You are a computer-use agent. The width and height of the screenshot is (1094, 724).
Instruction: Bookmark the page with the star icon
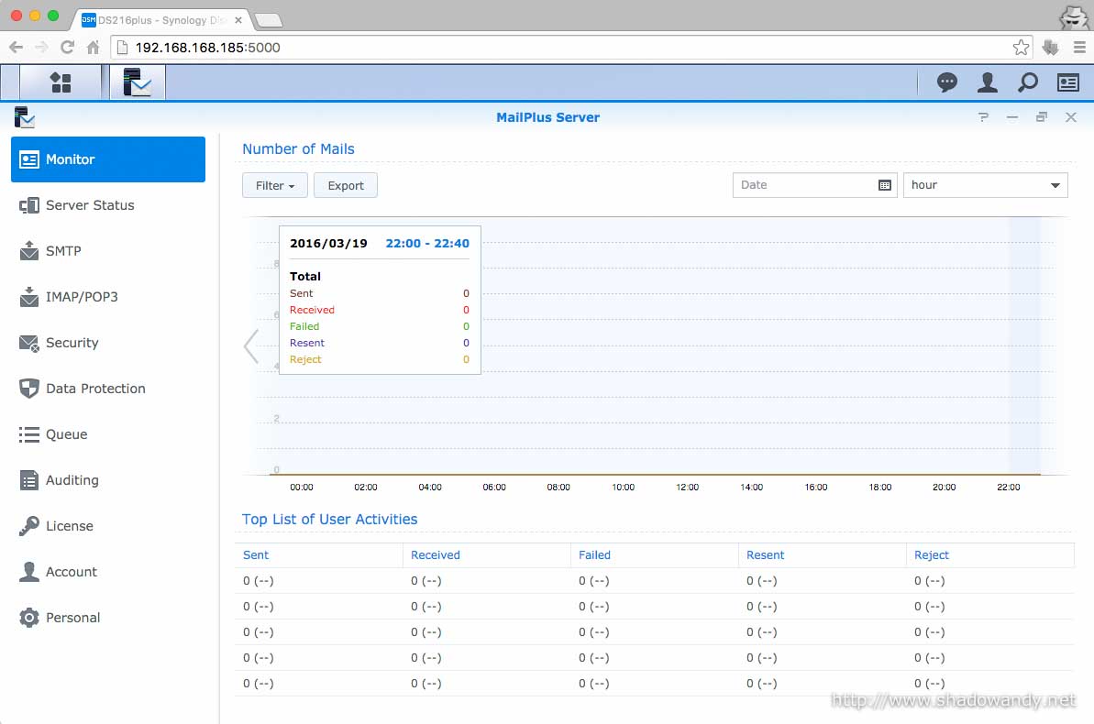(1021, 48)
